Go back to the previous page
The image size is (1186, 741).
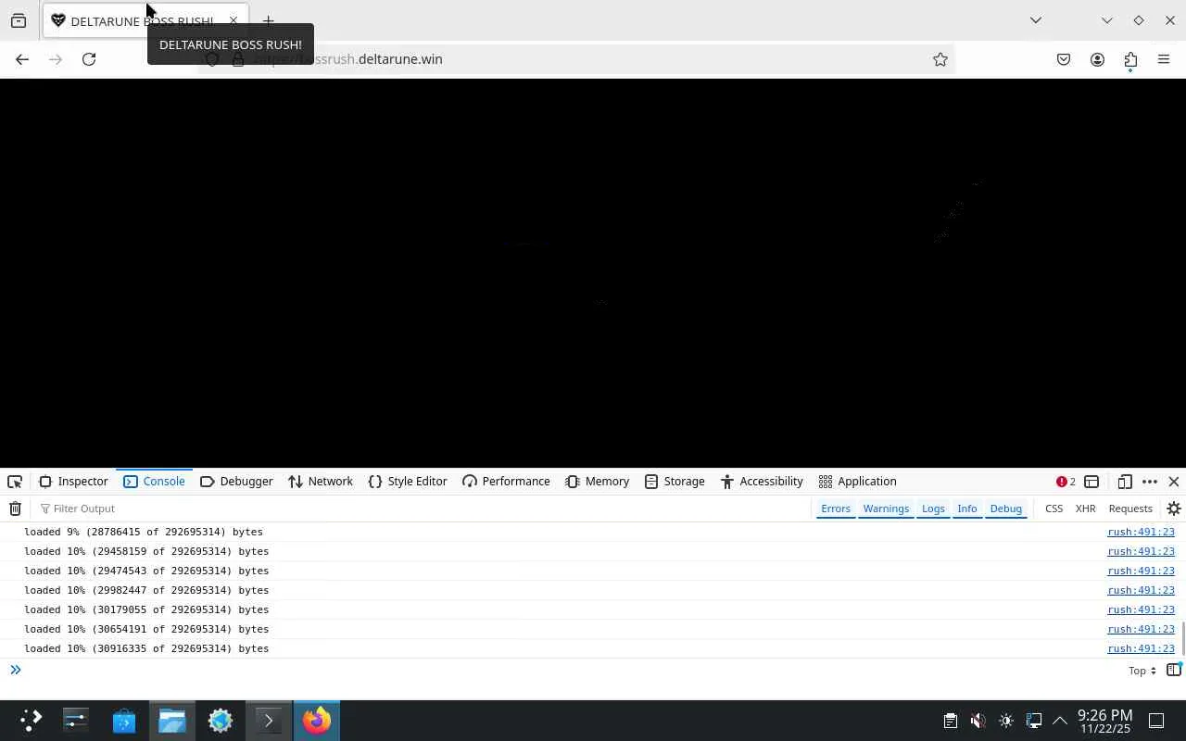(x=22, y=59)
